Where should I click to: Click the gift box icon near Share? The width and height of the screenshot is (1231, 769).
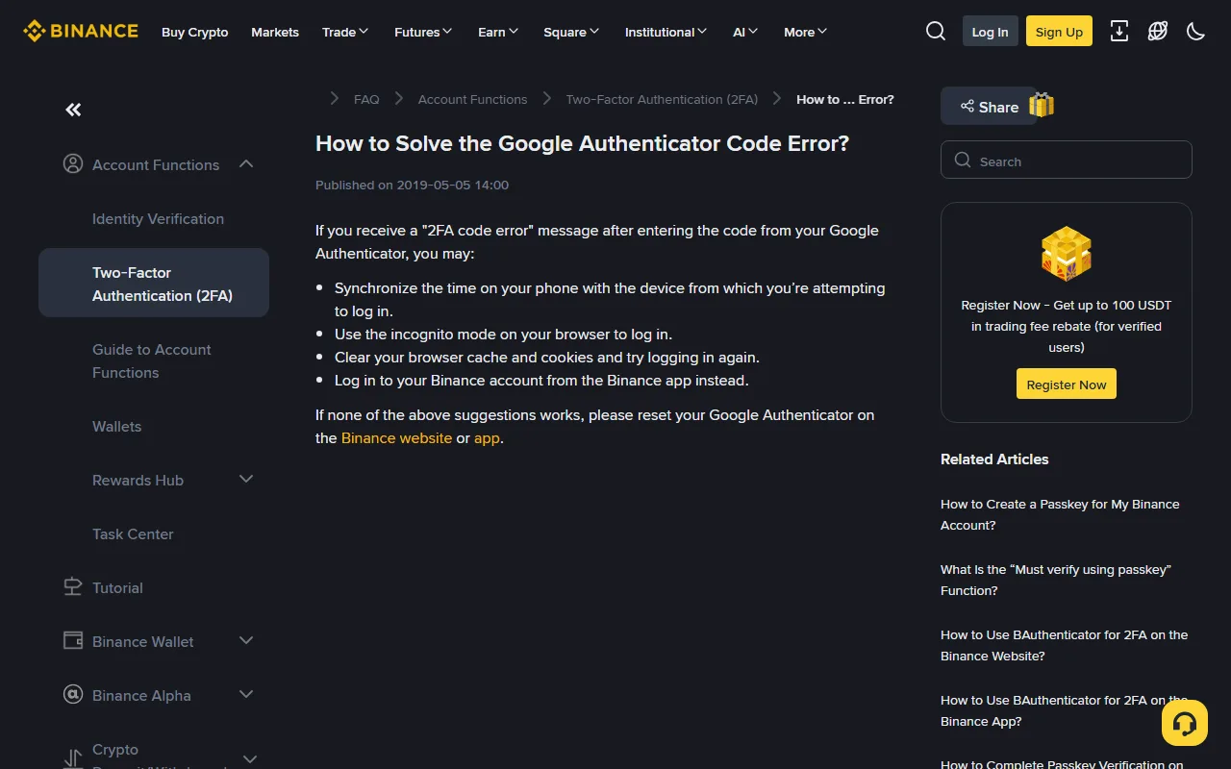point(1042,105)
